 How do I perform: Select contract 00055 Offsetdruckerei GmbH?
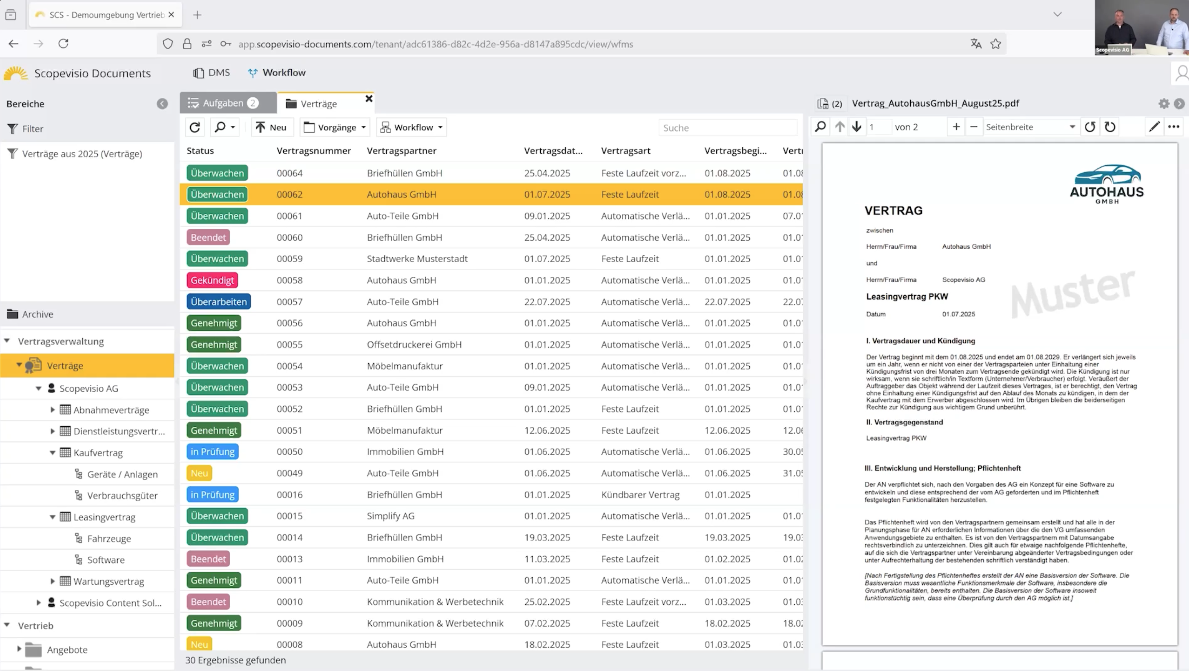pyautogui.click(x=491, y=344)
